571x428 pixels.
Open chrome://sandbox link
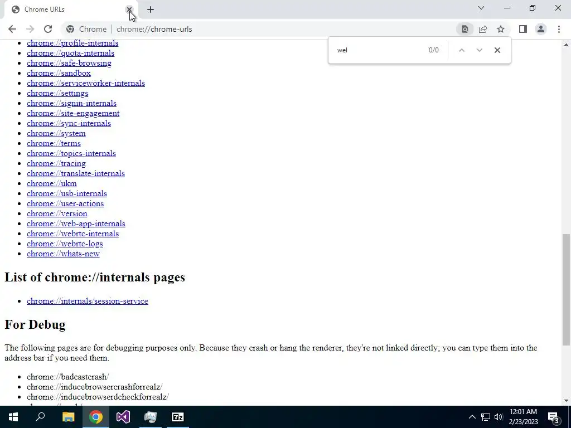(x=59, y=73)
